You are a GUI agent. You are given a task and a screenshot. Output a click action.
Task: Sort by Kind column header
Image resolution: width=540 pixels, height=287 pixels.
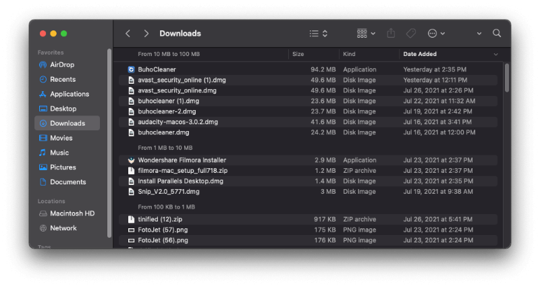coord(349,54)
